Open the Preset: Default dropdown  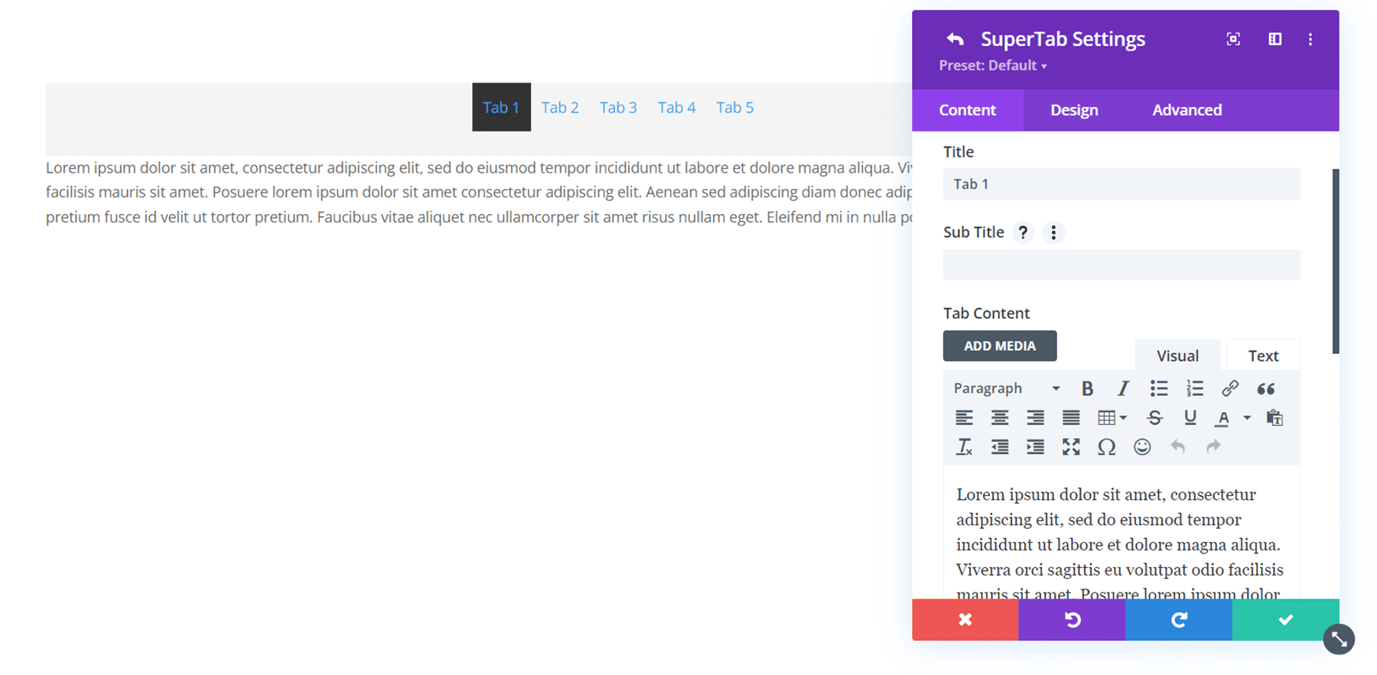pyautogui.click(x=992, y=66)
